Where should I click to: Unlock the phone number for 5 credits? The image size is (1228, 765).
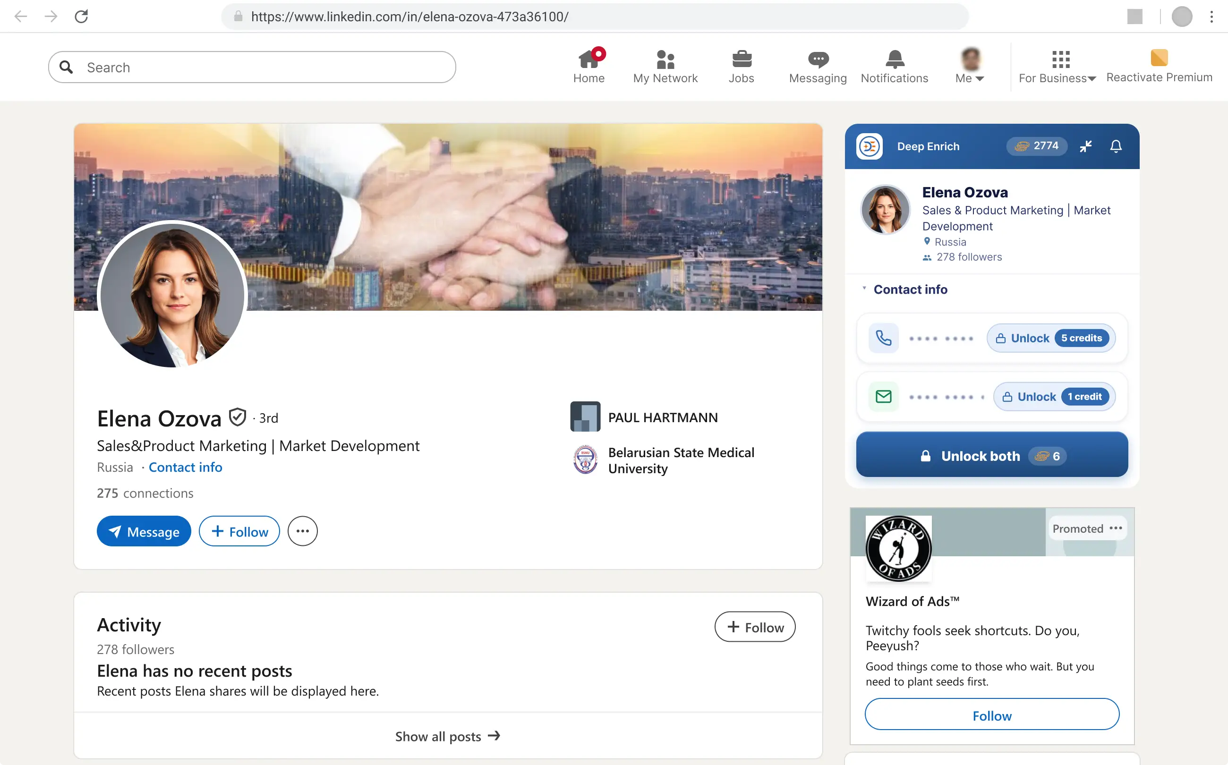(1051, 338)
